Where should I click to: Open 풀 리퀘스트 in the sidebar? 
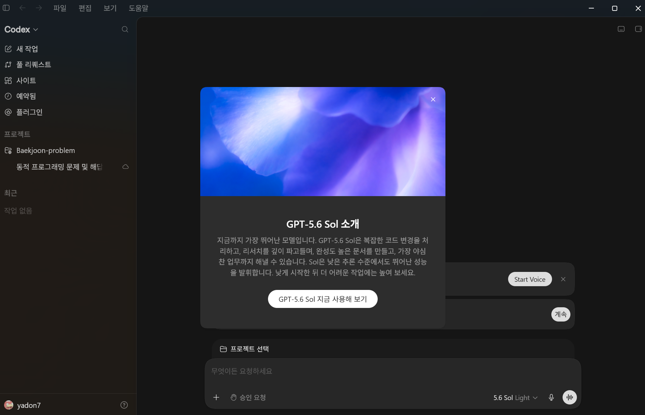[68, 65]
